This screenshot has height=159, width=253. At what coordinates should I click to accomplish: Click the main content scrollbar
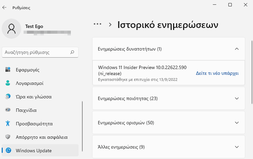tap(252, 72)
